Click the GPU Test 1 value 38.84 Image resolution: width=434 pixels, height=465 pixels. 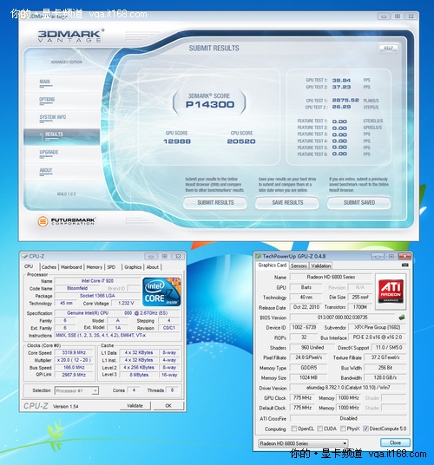[x=341, y=81]
